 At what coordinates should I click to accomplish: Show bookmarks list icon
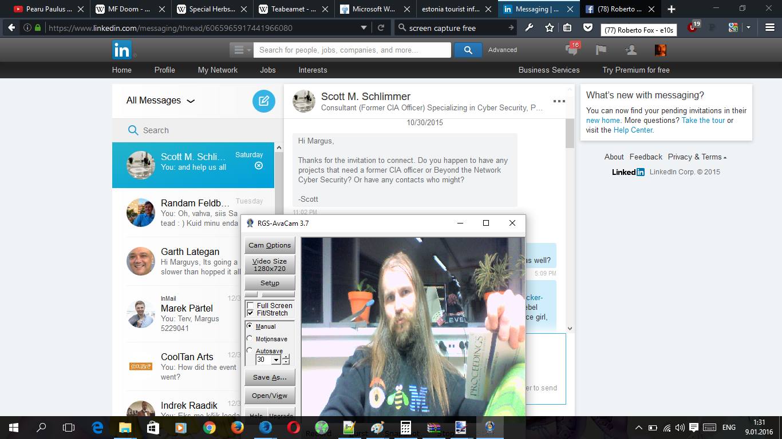[x=567, y=27]
